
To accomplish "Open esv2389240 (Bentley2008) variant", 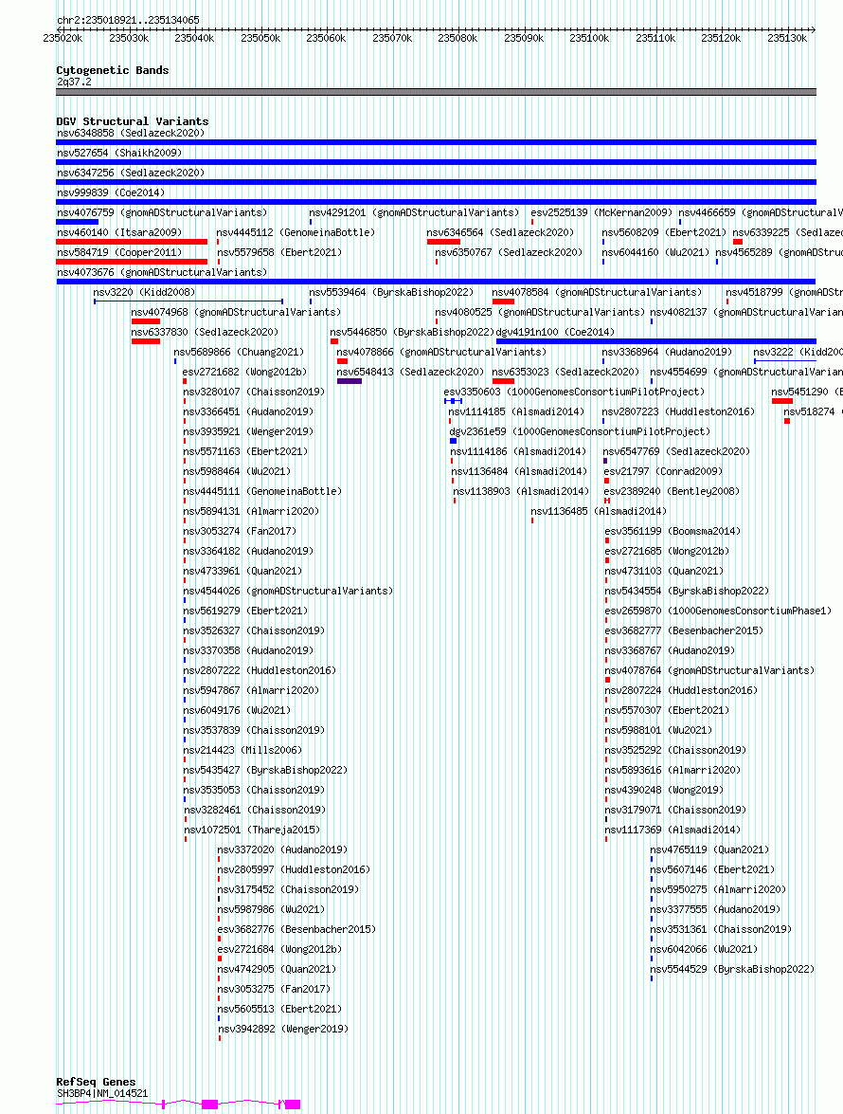I will [672, 491].
